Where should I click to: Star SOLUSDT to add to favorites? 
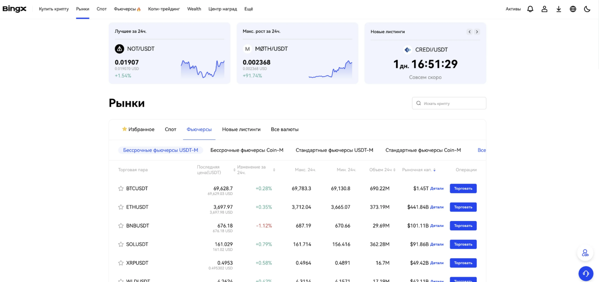(121, 244)
